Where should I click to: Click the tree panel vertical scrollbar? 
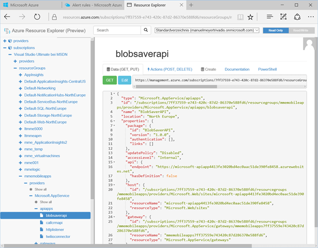point(92,119)
